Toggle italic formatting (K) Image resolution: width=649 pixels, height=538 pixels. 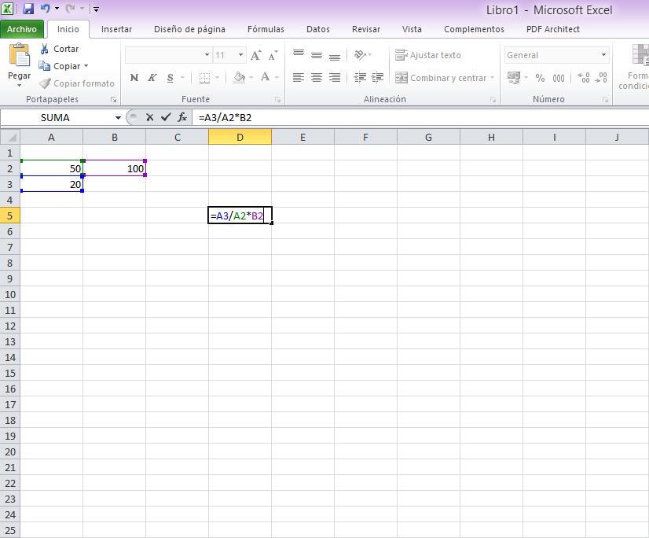[152, 78]
